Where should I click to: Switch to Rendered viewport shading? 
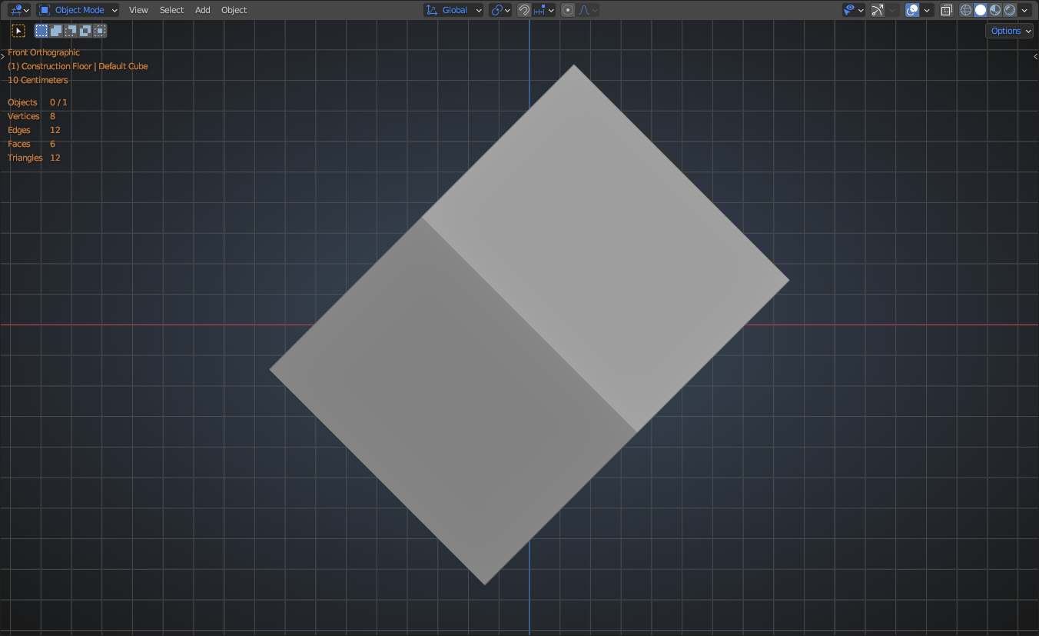pyautogui.click(x=1010, y=10)
